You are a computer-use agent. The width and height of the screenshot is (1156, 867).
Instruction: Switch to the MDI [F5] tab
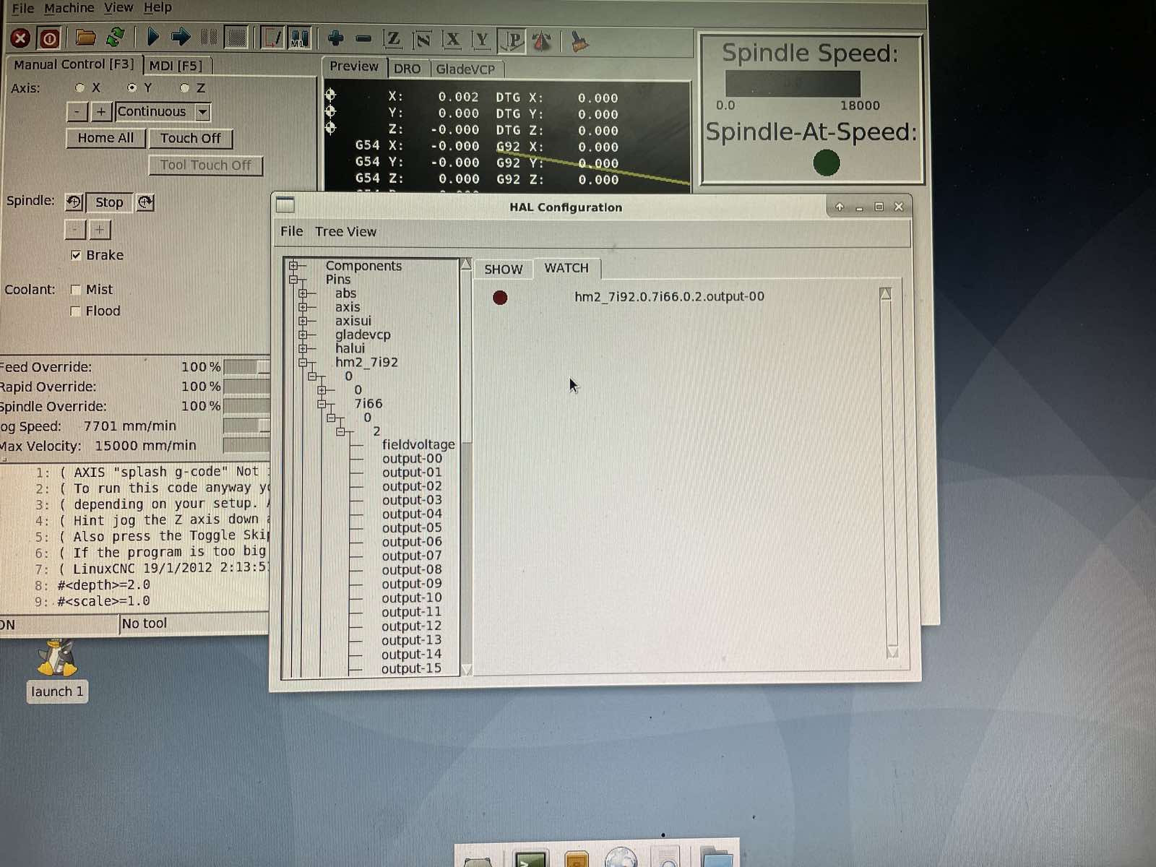(x=176, y=66)
